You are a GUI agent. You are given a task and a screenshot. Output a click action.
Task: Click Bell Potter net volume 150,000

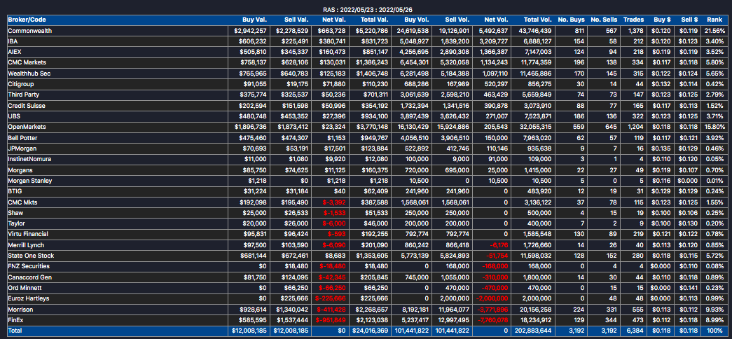point(497,138)
